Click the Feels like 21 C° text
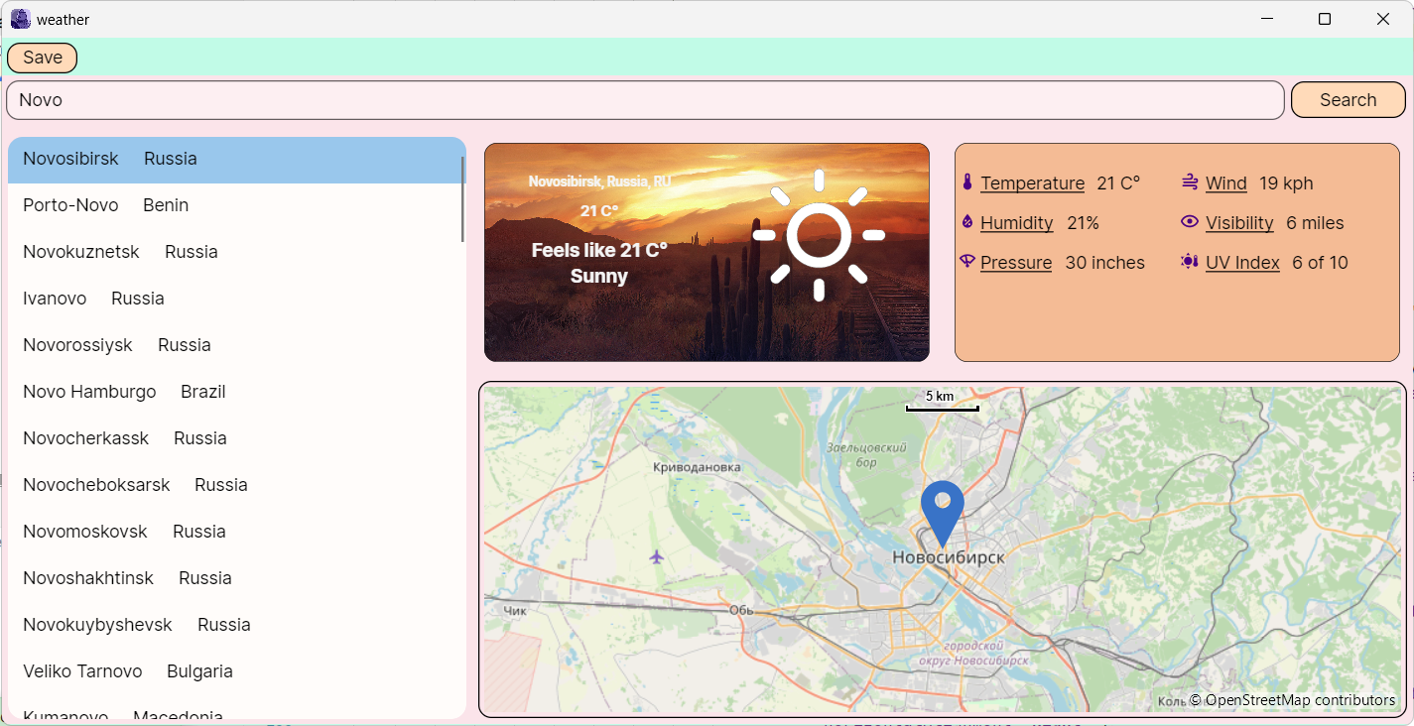 [x=599, y=250]
